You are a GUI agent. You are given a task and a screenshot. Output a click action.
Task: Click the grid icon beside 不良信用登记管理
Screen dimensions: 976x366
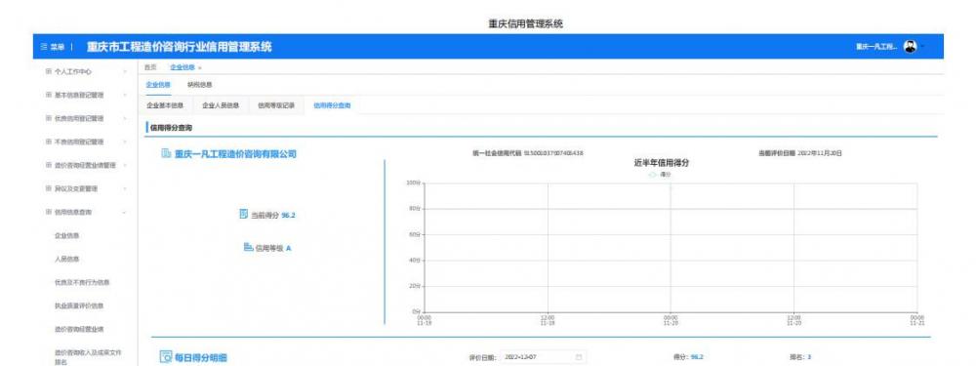coord(48,142)
